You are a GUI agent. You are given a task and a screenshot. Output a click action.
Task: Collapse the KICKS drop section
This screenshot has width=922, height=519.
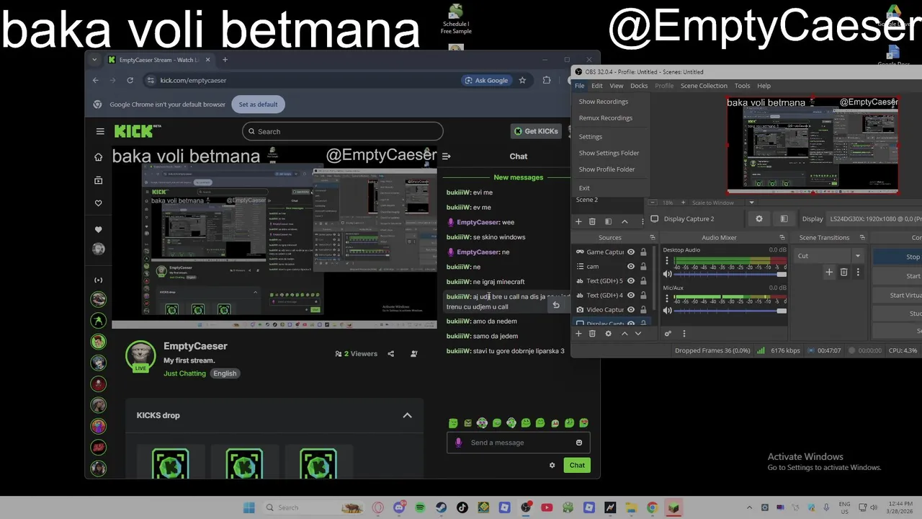[407, 415]
